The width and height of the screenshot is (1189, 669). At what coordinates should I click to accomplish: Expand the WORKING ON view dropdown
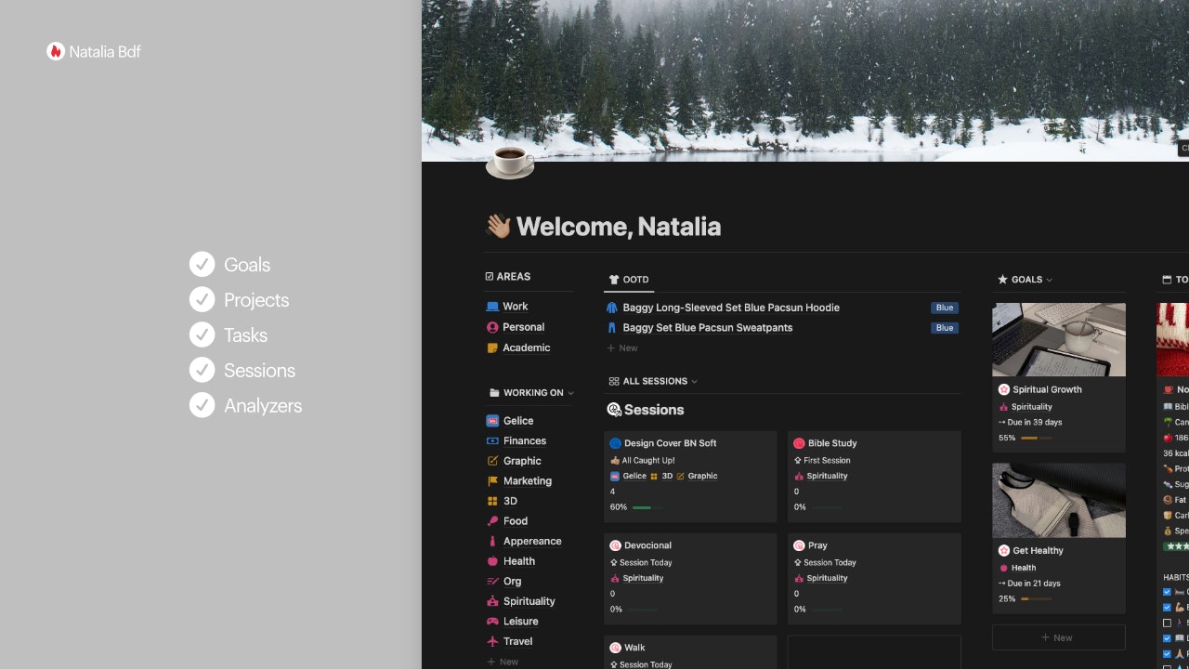pos(570,393)
